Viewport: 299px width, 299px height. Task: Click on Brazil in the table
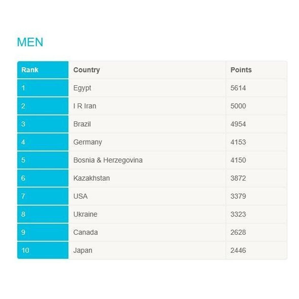click(82, 124)
